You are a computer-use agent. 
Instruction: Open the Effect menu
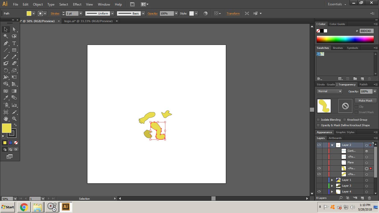click(x=77, y=4)
